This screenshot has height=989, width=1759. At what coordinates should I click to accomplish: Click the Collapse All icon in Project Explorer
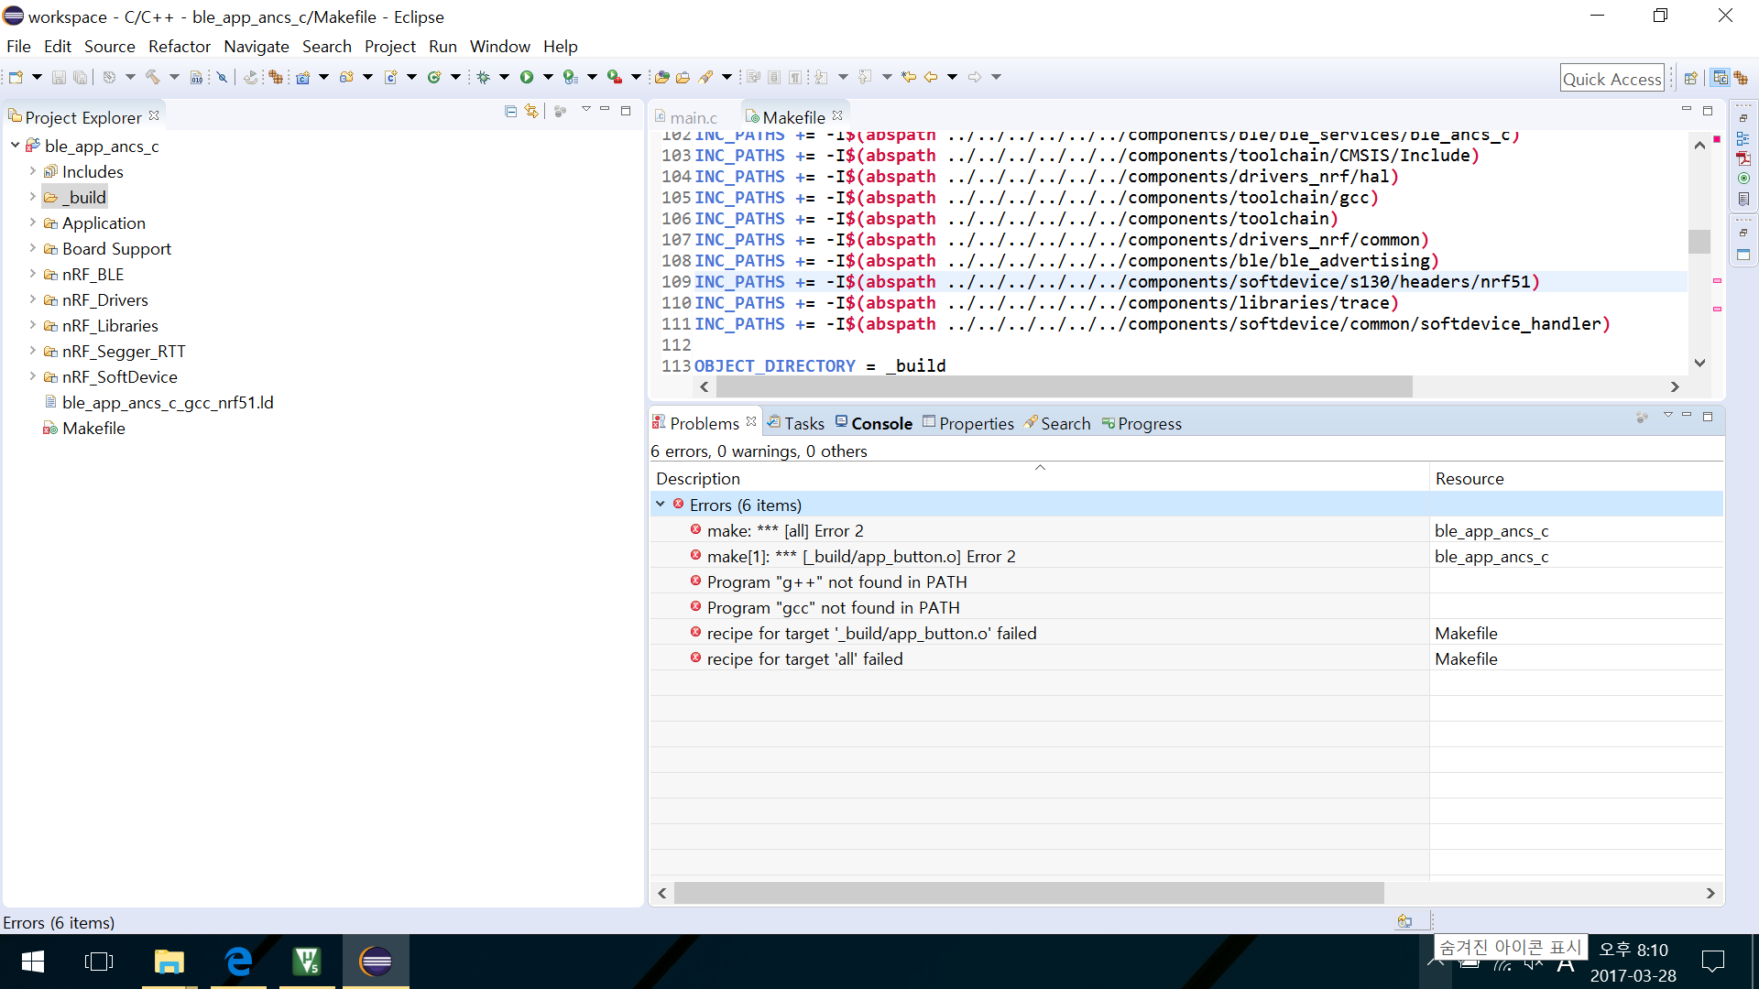tap(511, 111)
